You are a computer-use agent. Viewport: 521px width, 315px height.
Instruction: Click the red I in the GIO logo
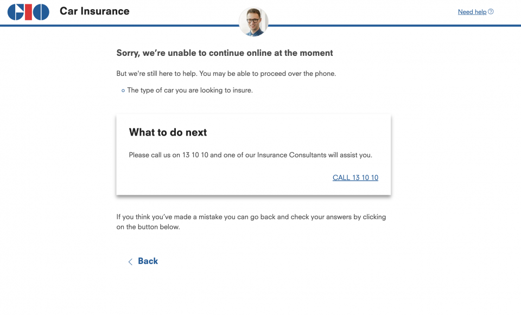click(x=28, y=12)
